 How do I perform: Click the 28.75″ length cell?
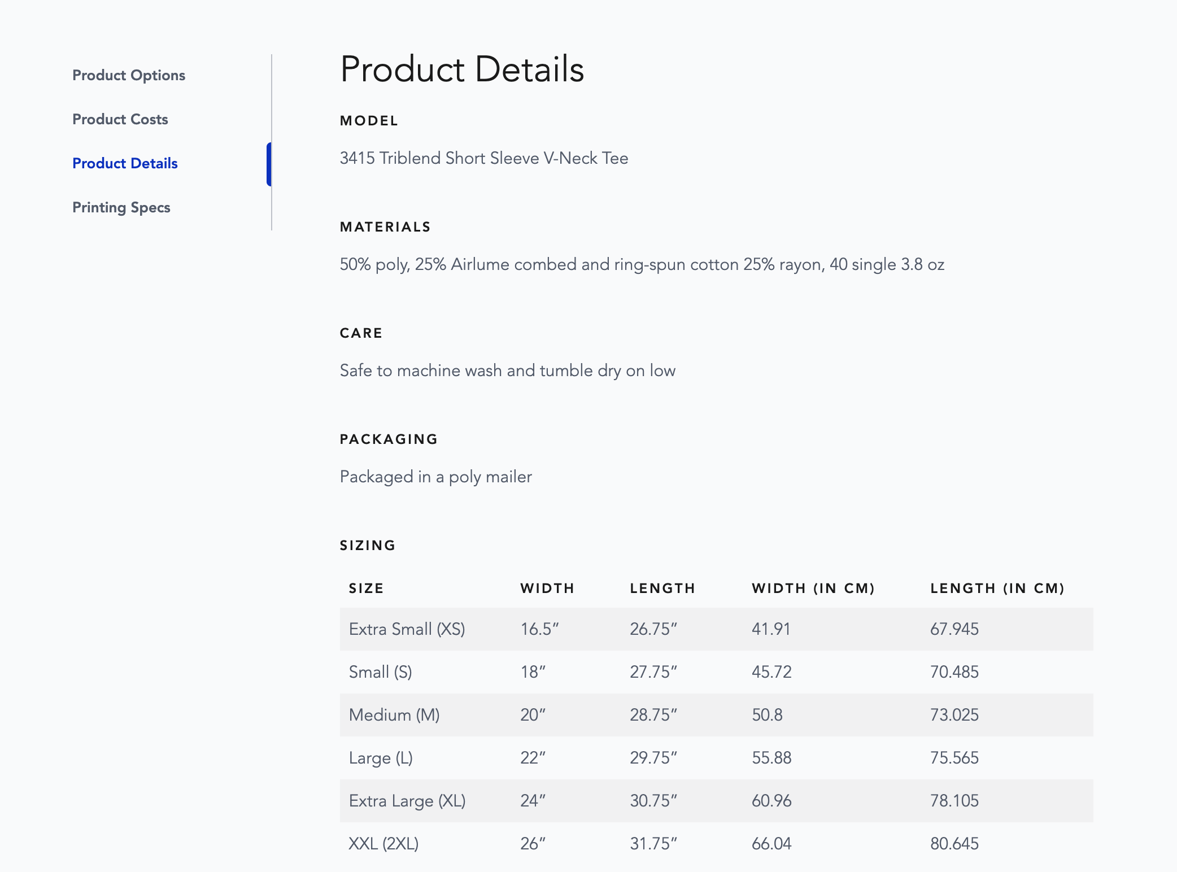(x=654, y=715)
